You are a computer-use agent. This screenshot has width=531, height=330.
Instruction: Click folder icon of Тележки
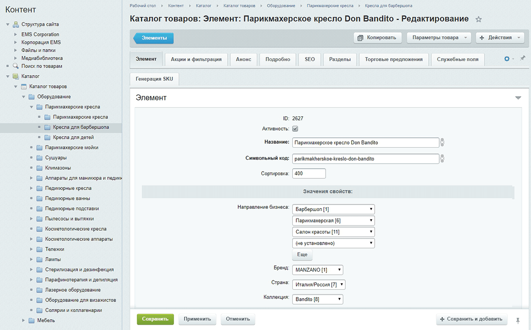pos(39,249)
